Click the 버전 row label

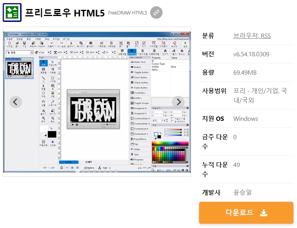[x=208, y=54]
